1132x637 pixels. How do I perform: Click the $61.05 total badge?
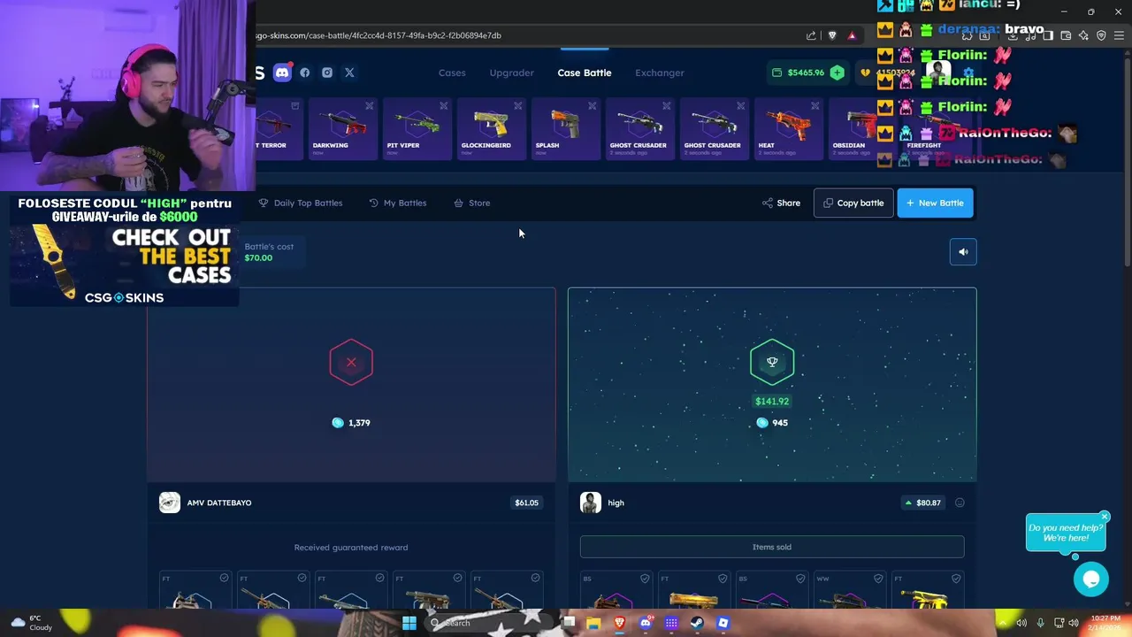(x=526, y=503)
